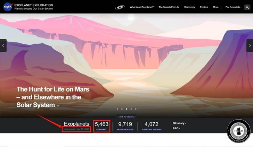Open the Discovery menu item
The height and width of the screenshot is (147, 253).
click(x=189, y=7)
